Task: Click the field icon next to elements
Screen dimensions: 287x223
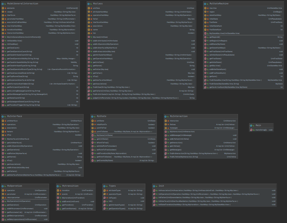Action: click(x=3, y=8)
